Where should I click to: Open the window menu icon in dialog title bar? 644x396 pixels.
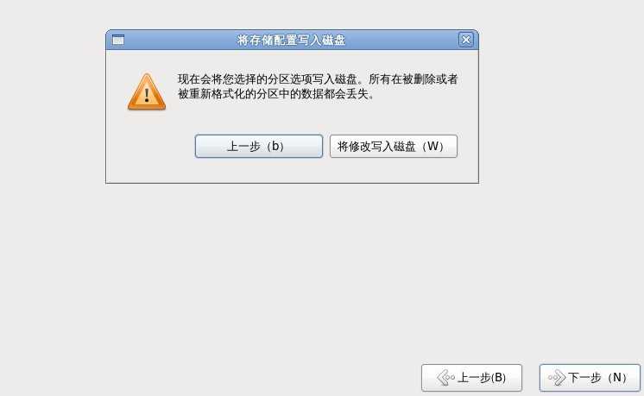(118, 40)
